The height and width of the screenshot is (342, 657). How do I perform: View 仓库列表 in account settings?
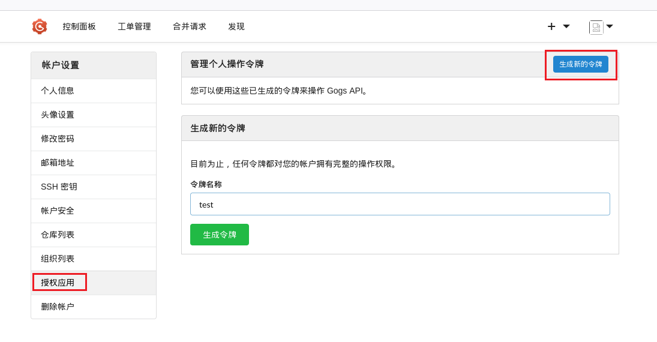tap(58, 235)
